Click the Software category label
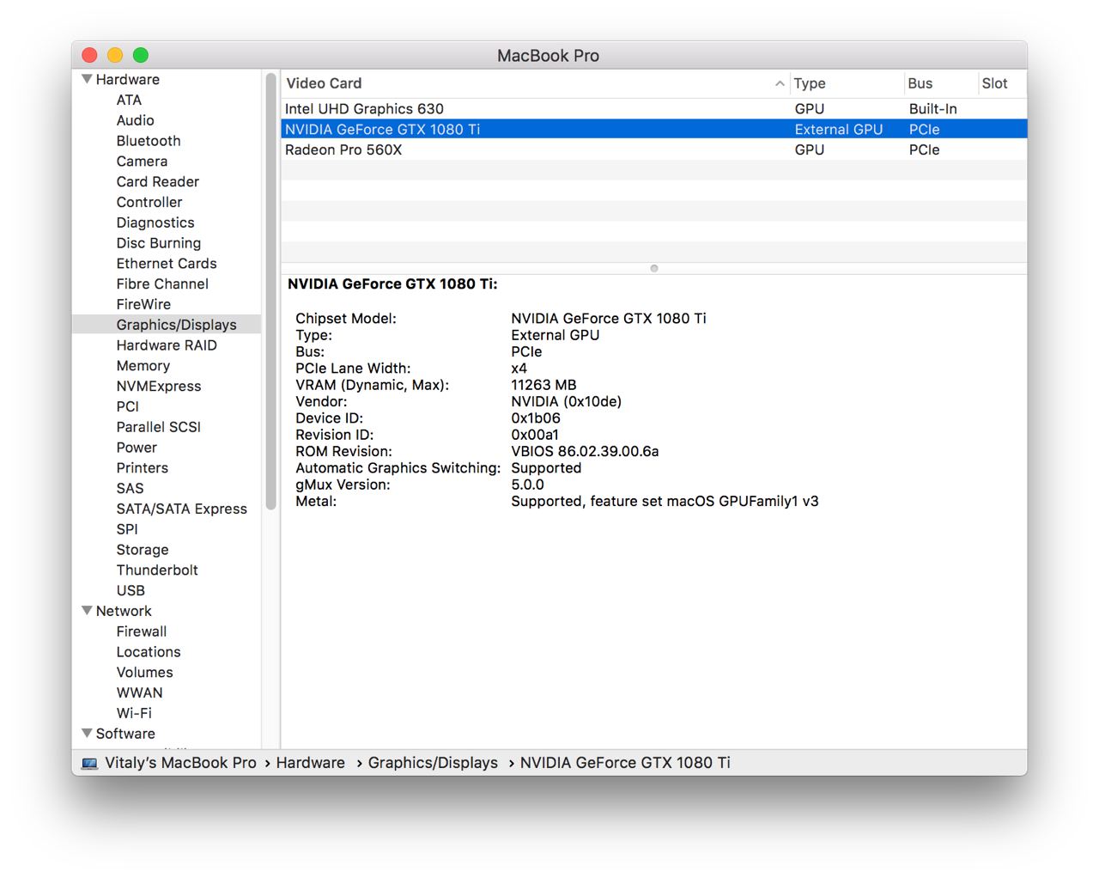The image size is (1099, 878). (125, 734)
